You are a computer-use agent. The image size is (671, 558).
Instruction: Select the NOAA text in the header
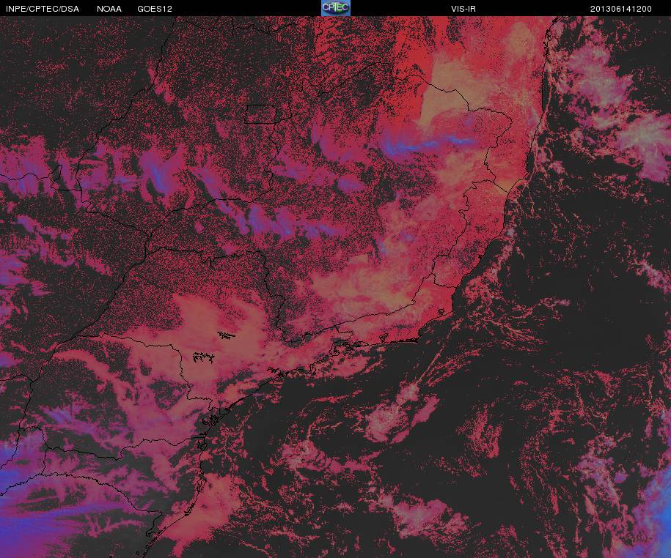109,9
